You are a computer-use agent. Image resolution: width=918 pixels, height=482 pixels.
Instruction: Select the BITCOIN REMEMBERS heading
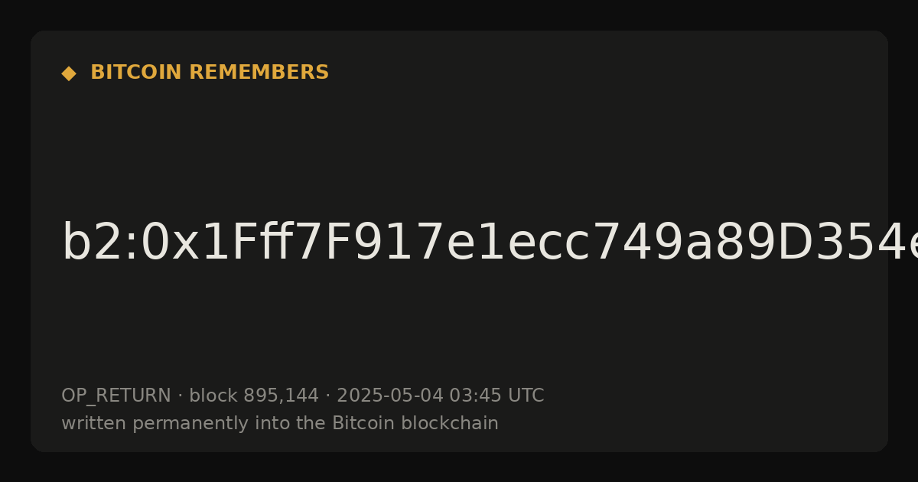[x=210, y=73]
